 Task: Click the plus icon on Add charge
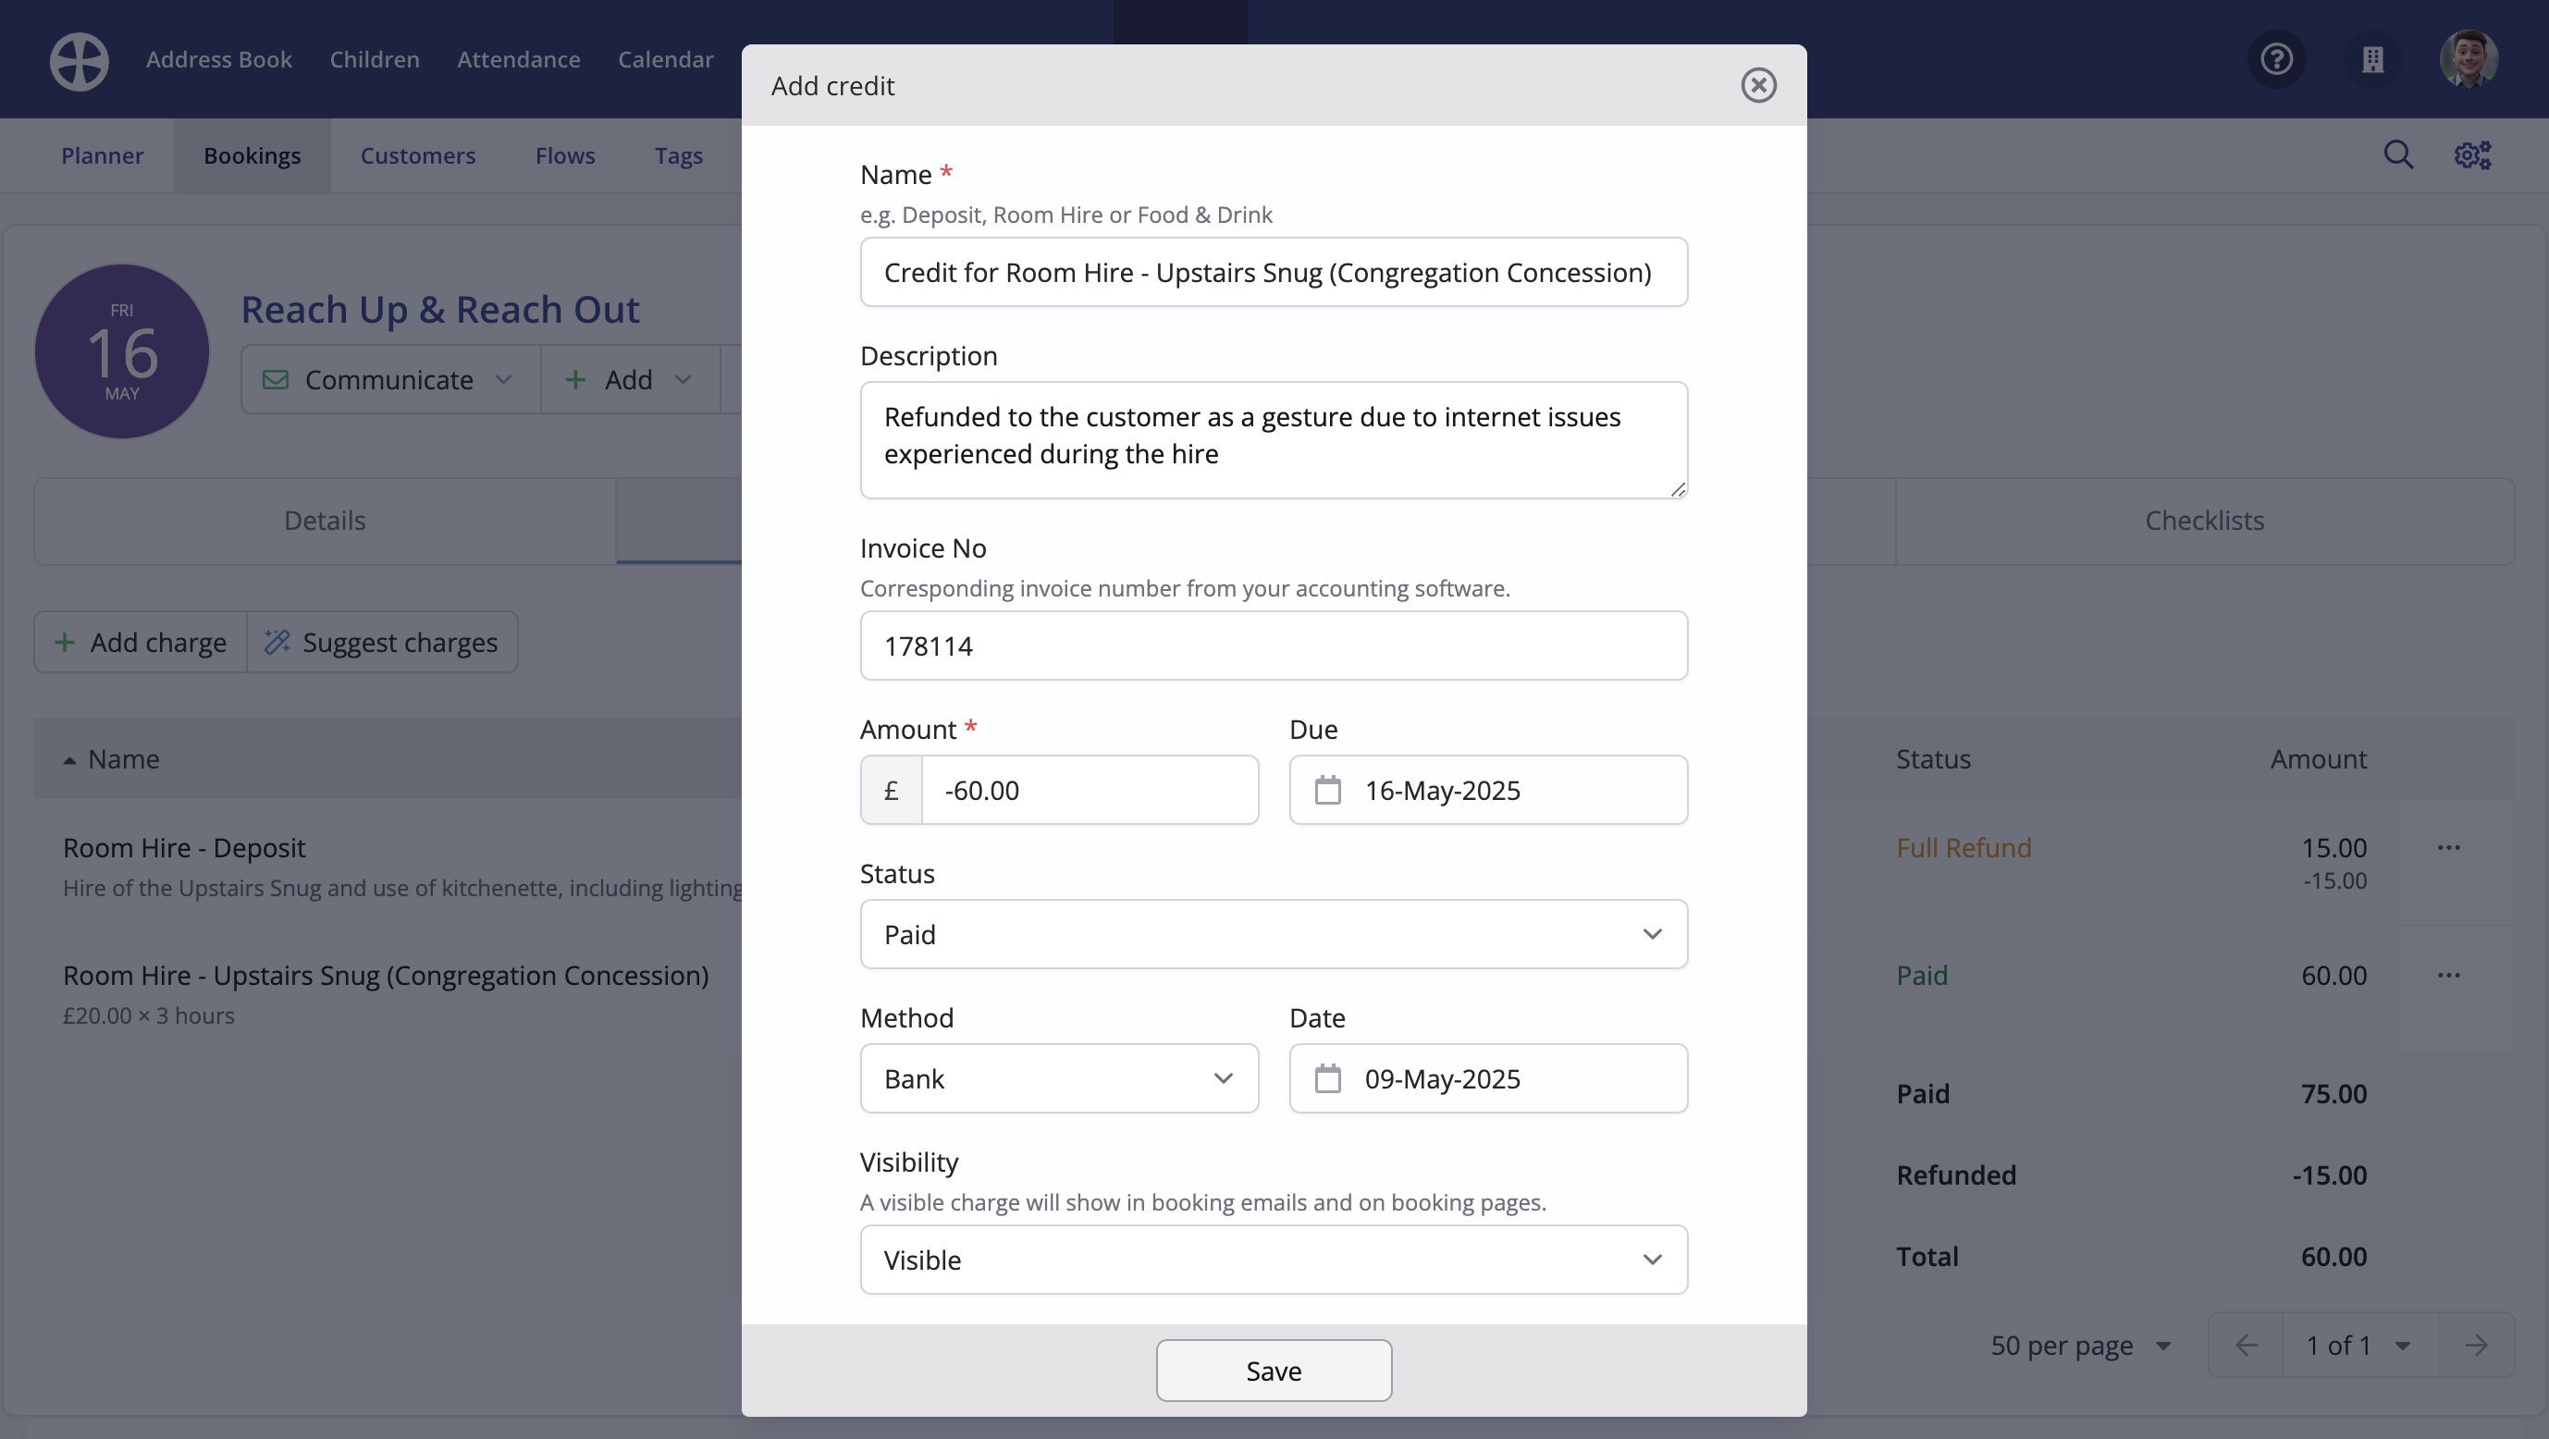[x=65, y=643]
